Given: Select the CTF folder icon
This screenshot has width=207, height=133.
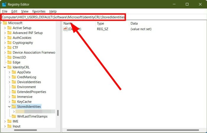Looking at the screenshot, I should 9,48.
